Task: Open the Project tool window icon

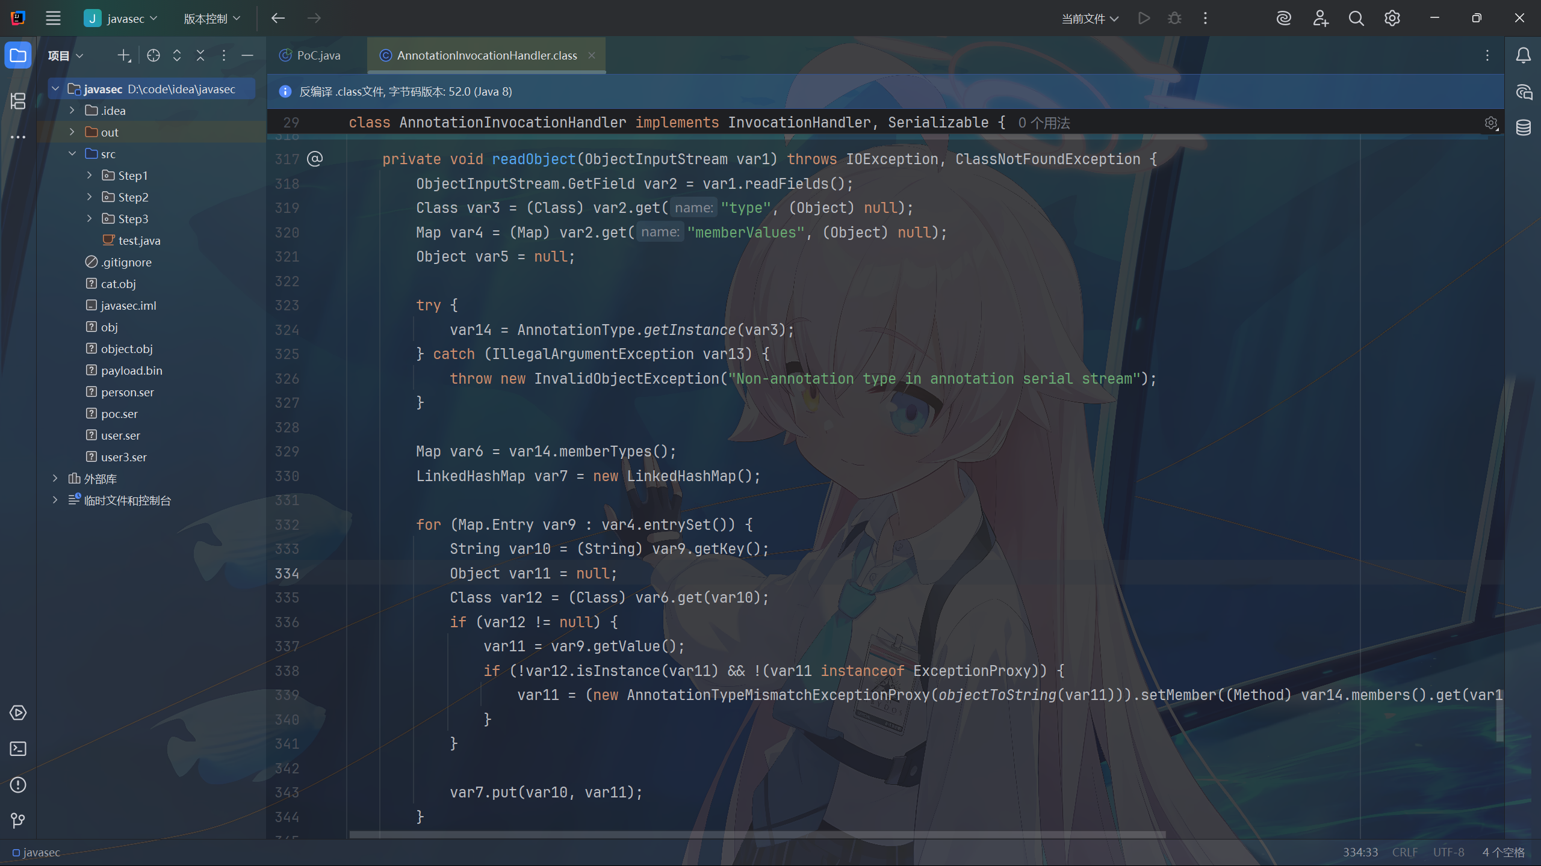Action: tap(18, 55)
